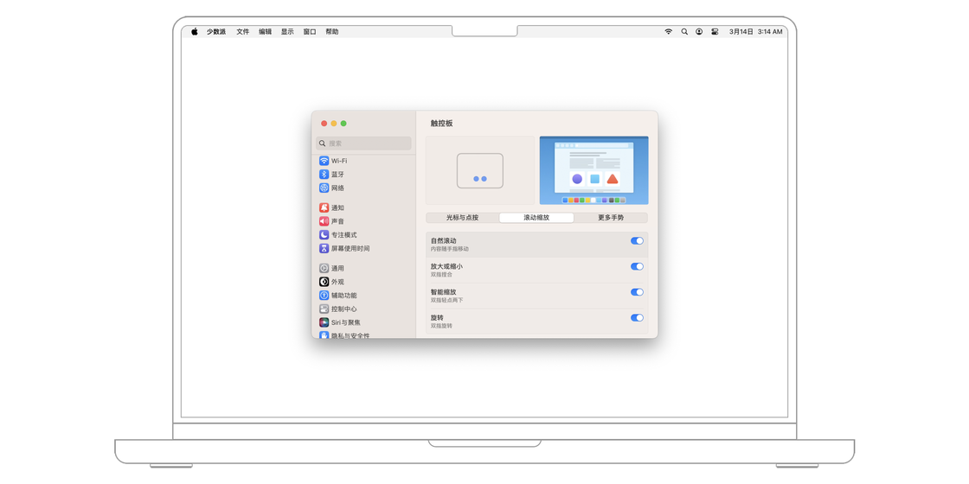Open the 编辑 menu
This screenshot has width=969, height=484.
[265, 31]
